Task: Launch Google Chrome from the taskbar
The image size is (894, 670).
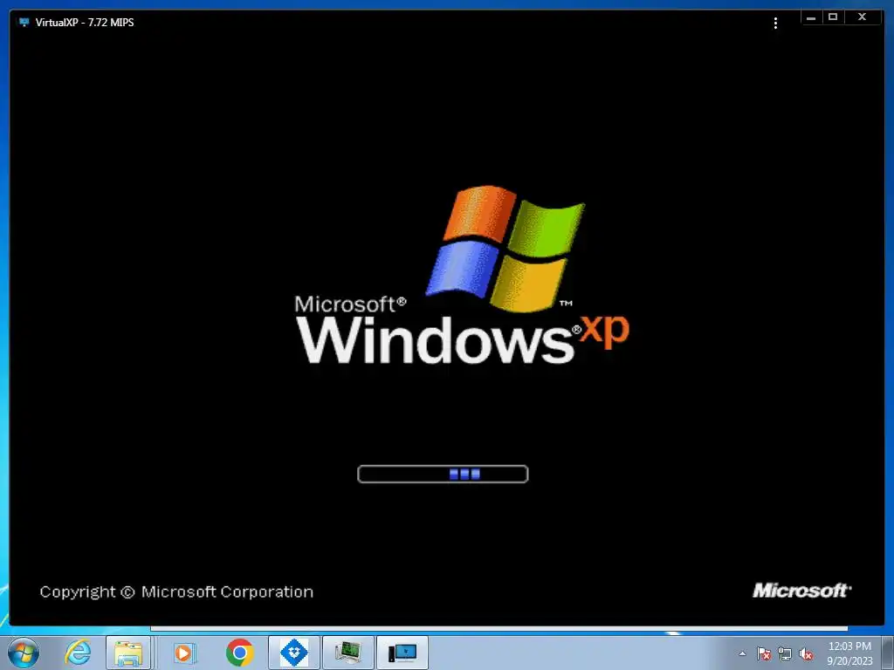Action: pyautogui.click(x=239, y=653)
